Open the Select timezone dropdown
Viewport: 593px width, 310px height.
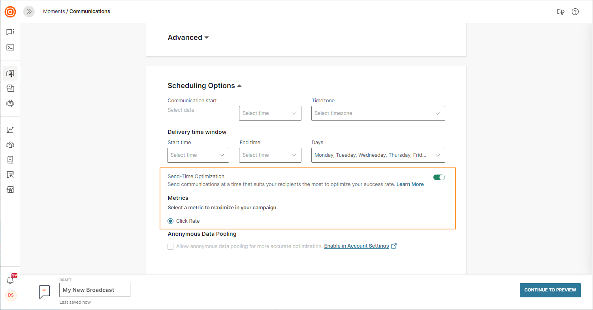click(378, 113)
